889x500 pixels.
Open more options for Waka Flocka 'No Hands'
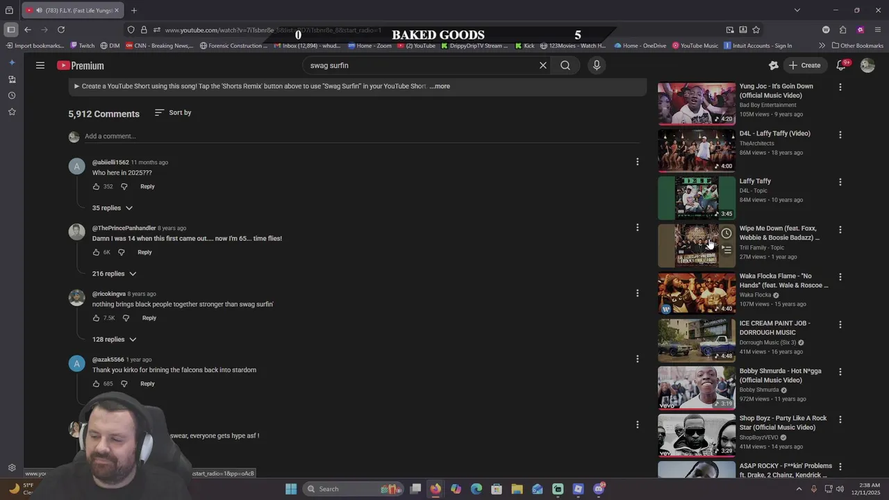tap(840, 277)
